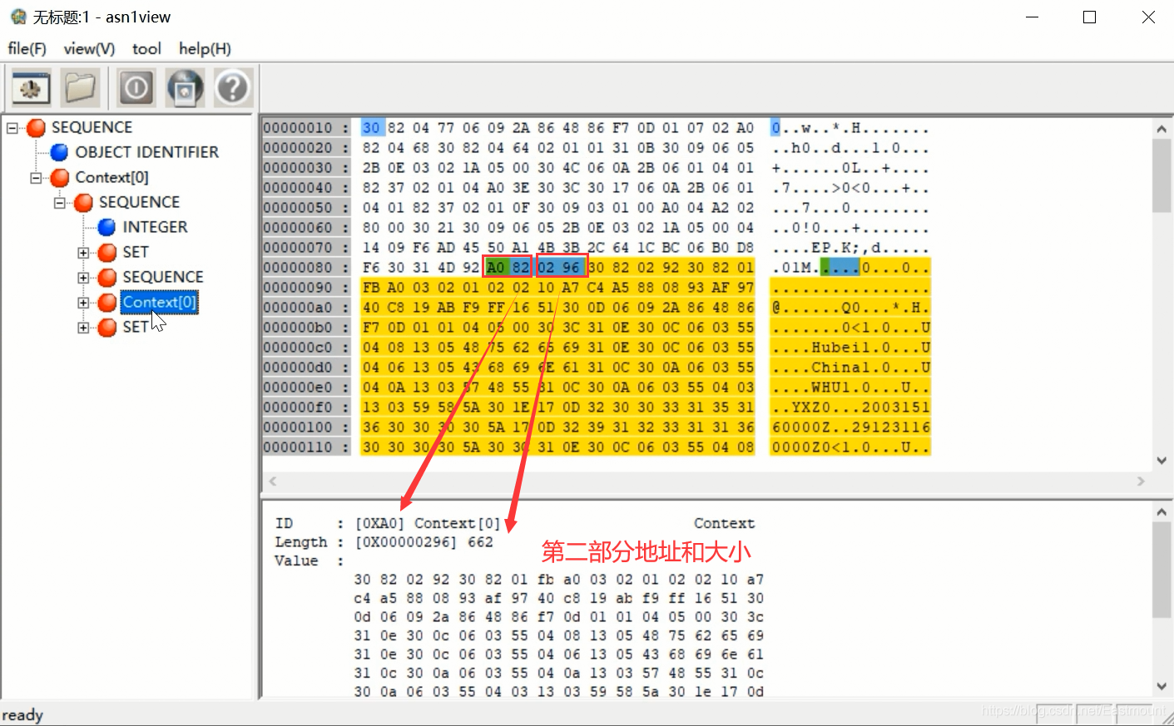Screen dimensions: 1174x726
Task: Click the highlighted hex byte A0
Action: pyautogui.click(x=496, y=267)
